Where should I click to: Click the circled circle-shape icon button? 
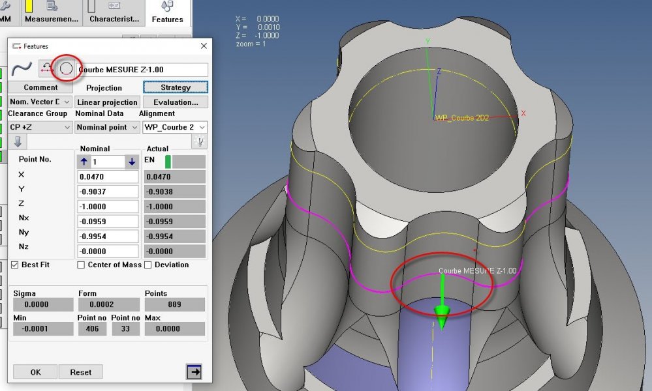pos(66,68)
